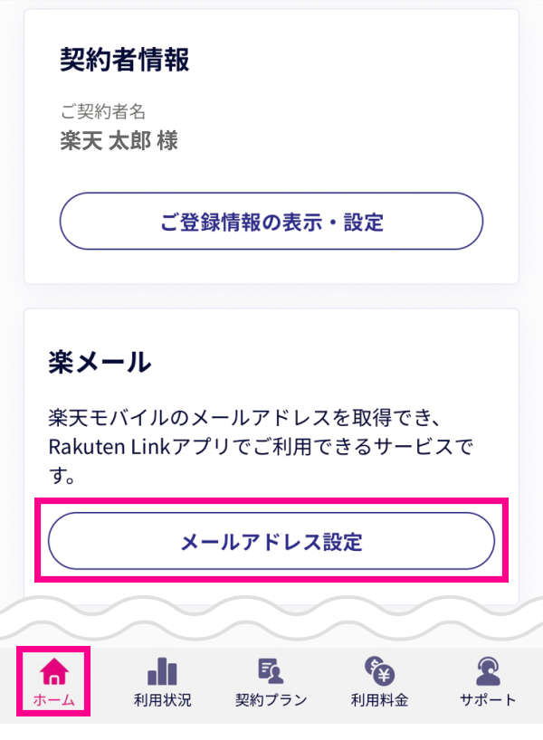Click the 楽メール heading
Viewport: 543px width, 740px height.
pyautogui.click(x=100, y=362)
